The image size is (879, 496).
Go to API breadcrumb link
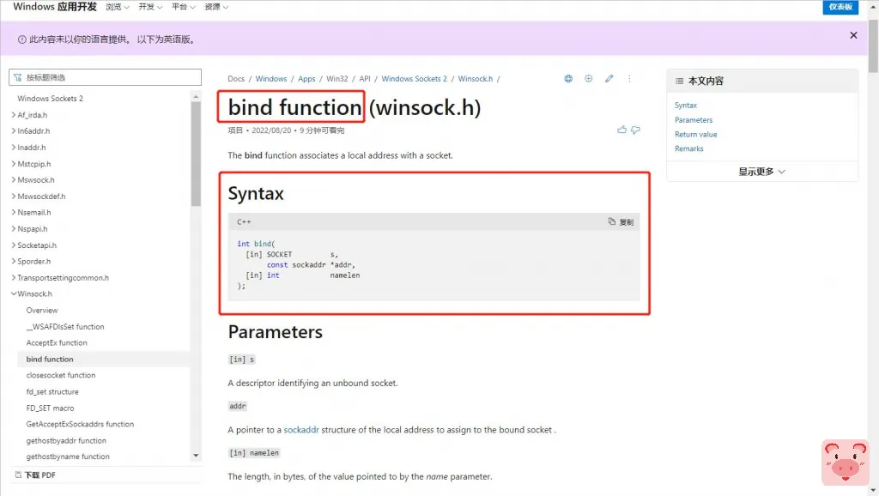pyautogui.click(x=365, y=79)
